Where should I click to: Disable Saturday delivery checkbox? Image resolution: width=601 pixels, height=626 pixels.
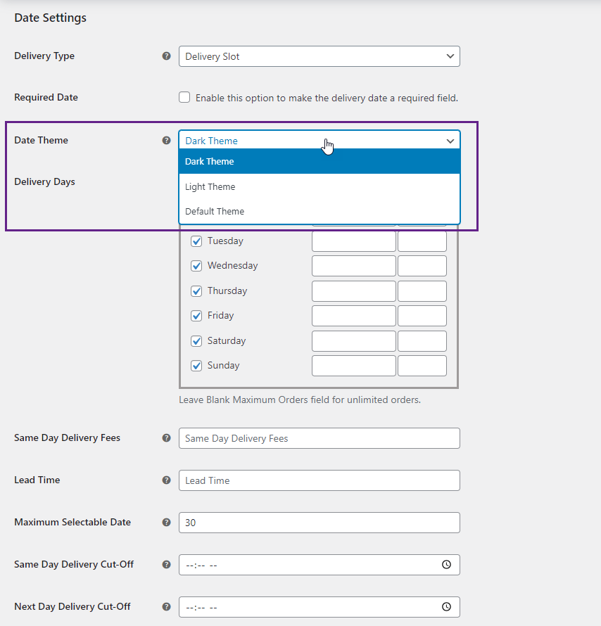[196, 341]
